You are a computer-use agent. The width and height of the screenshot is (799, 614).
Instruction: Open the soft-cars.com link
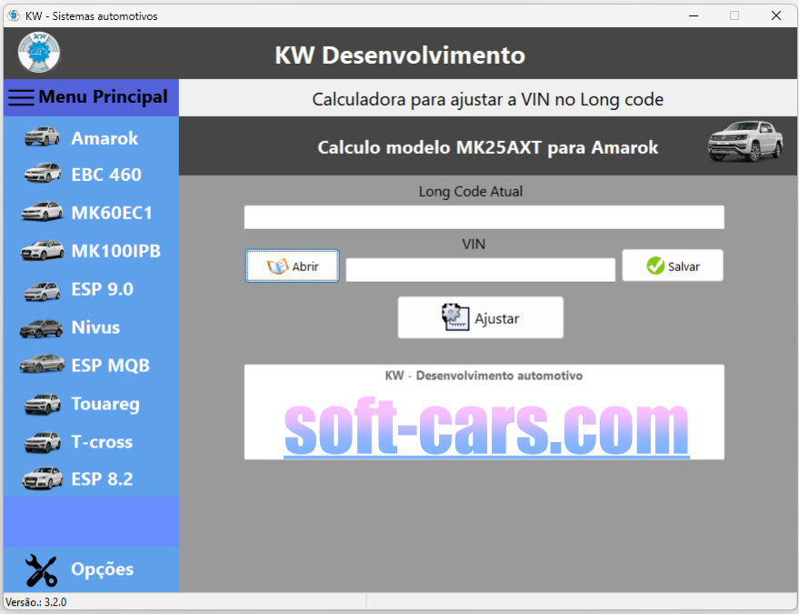click(486, 428)
